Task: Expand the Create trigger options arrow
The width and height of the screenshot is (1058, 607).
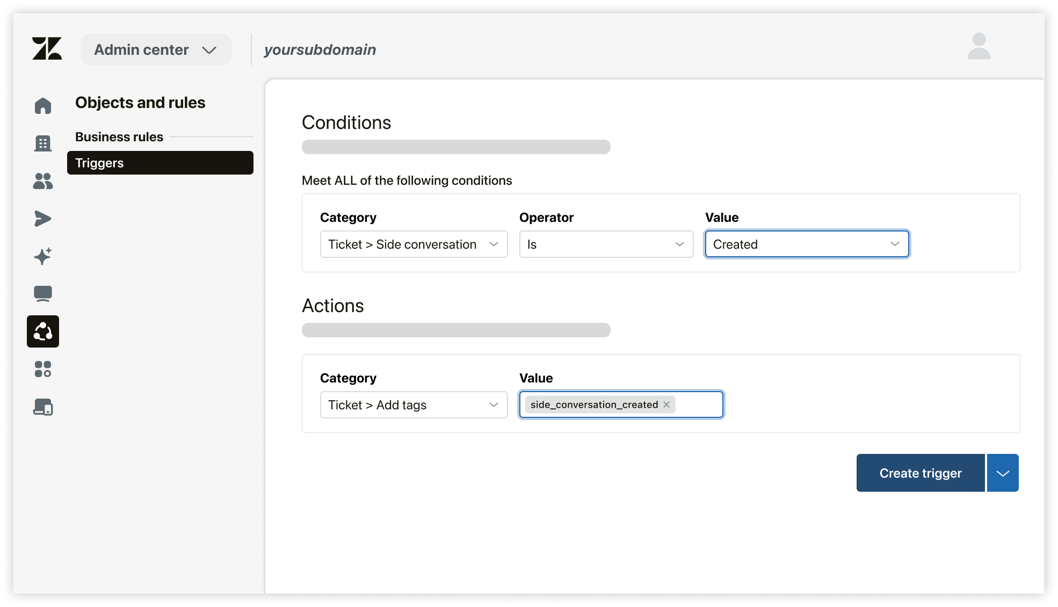Action: (1003, 473)
